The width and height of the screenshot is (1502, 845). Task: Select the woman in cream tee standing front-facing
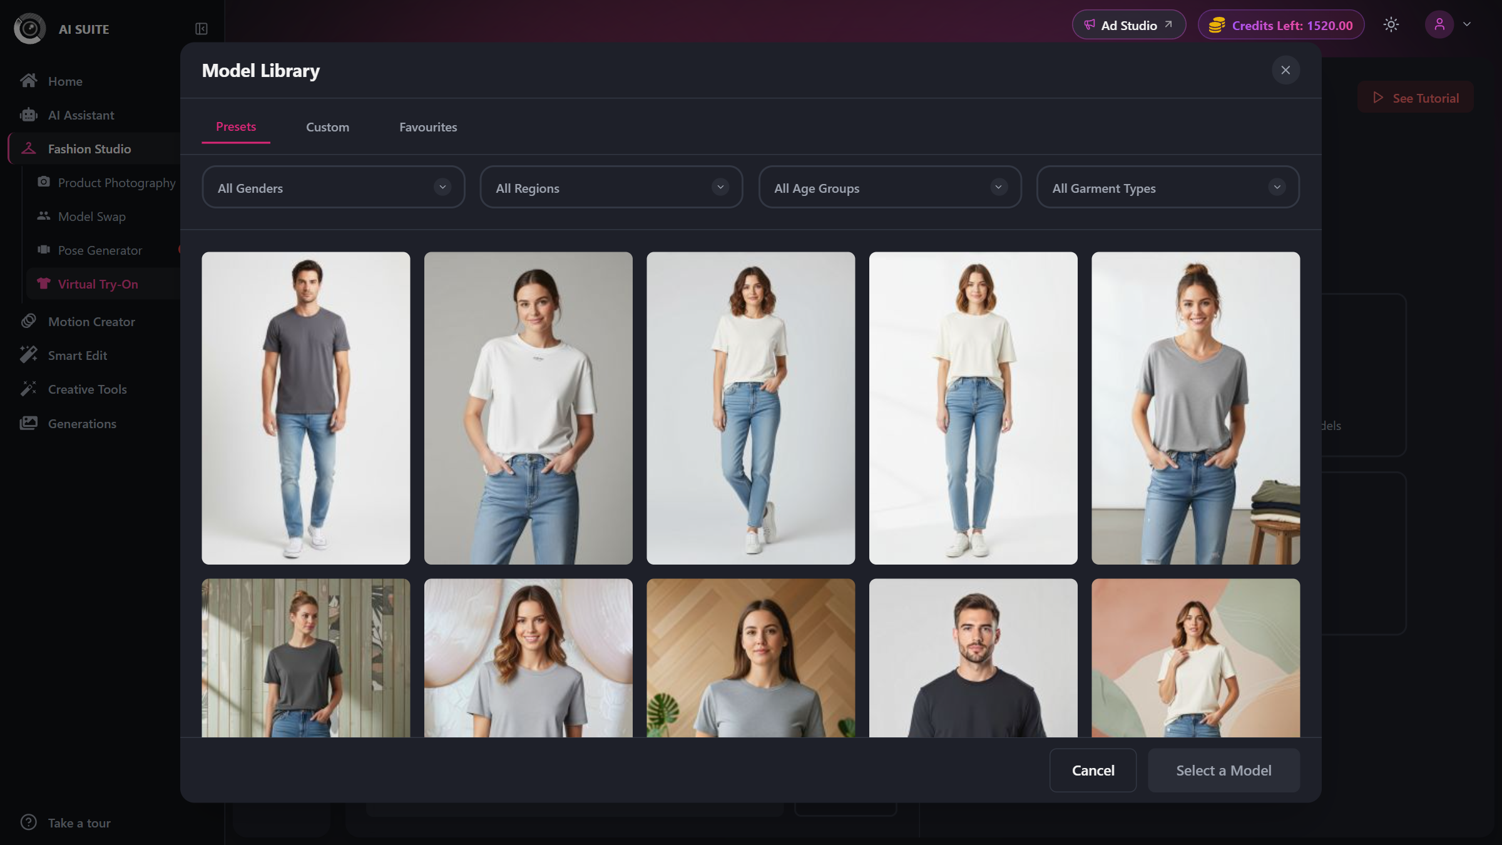(x=973, y=408)
